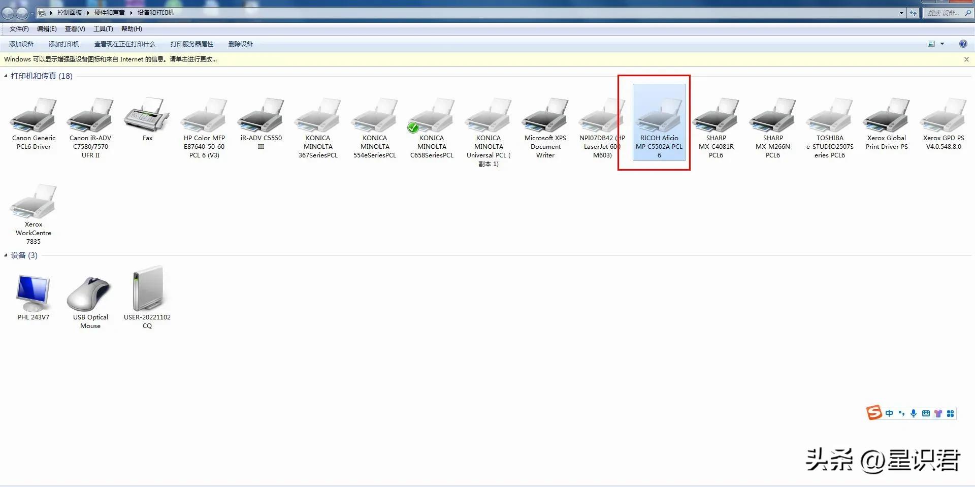This screenshot has width=975, height=487.
Task: Select the Xerox Global Print Driver PS
Action: click(x=887, y=124)
